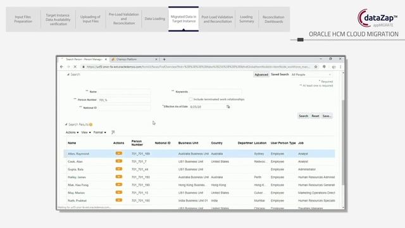Open the actions icon for person 701_701_193
Screen dimensions: 405x228
[x=119, y=177]
